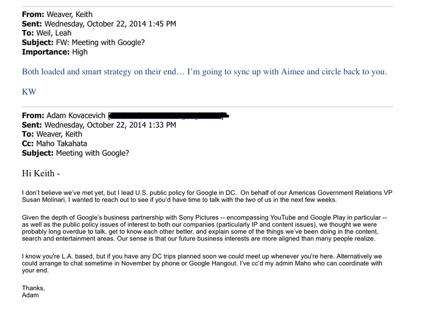Click the closing word Thanks
Image resolution: width=425 pixels, height=317 pixels.
pyautogui.click(x=33, y=288)
